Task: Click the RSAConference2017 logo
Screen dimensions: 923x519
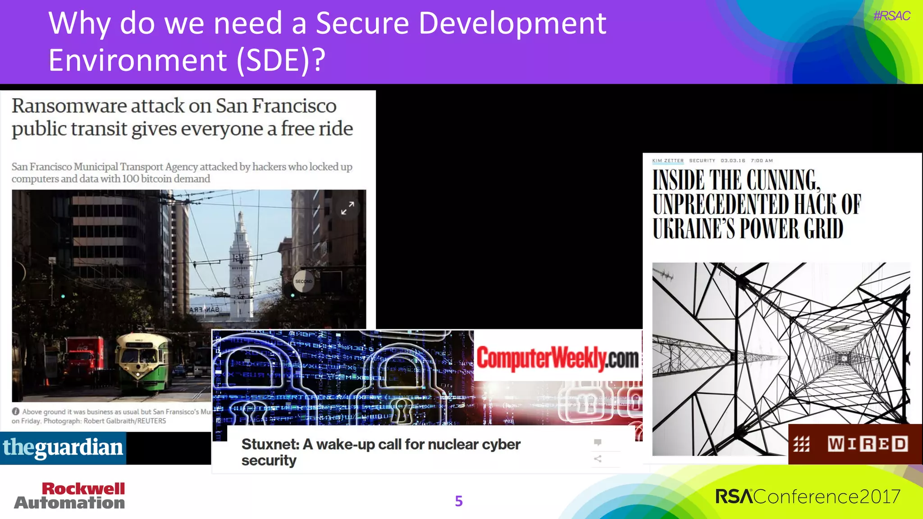Action: pyautogui.click(x=808, y=496)
